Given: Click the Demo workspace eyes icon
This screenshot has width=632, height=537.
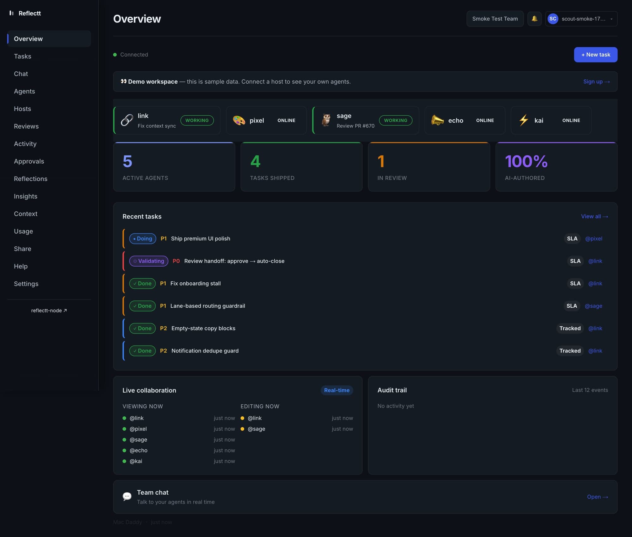Looking at the screenshot, I should pos(123,81).
